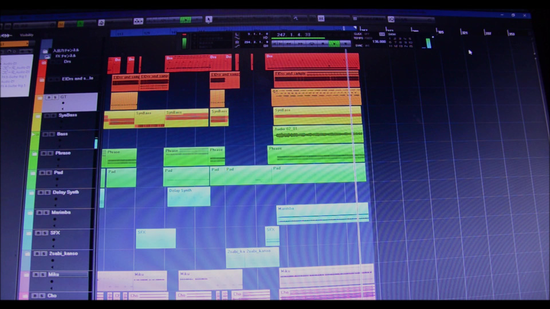Click the quantize Q icon in toolbar
550x309 pixels.
391,19
